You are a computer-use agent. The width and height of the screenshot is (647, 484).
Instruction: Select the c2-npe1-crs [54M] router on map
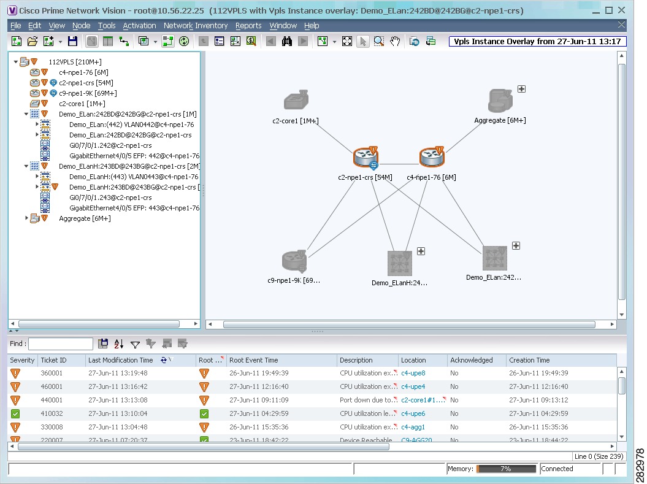[x=366, y=158]
